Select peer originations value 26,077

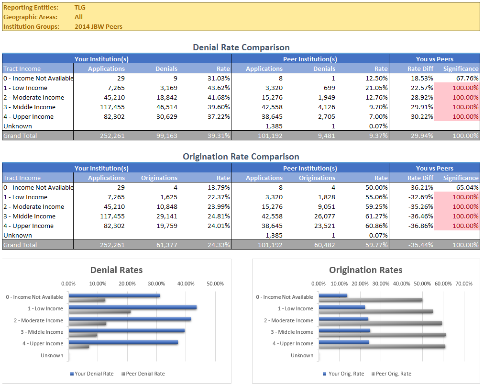(325, 216)
